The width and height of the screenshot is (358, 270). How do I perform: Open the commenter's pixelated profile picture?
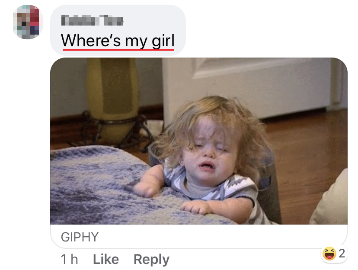28,22
